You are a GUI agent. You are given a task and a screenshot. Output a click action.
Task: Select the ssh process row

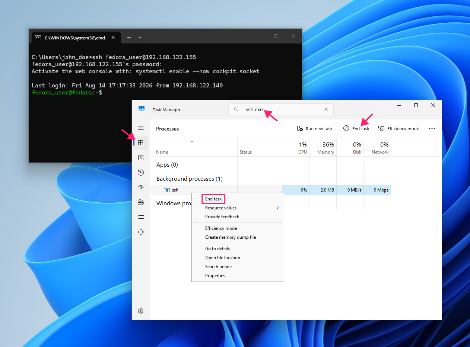pyautogui.click(x=271, y=190)
